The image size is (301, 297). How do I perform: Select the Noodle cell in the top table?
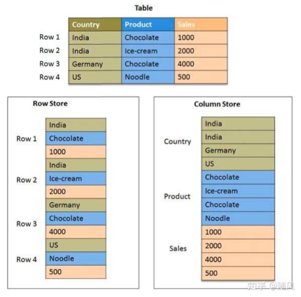pos(148,77)
